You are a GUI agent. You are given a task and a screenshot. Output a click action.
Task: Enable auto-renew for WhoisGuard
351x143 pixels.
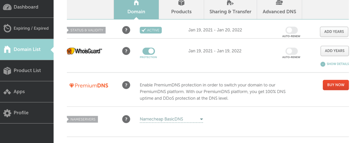tap(291, 51)
